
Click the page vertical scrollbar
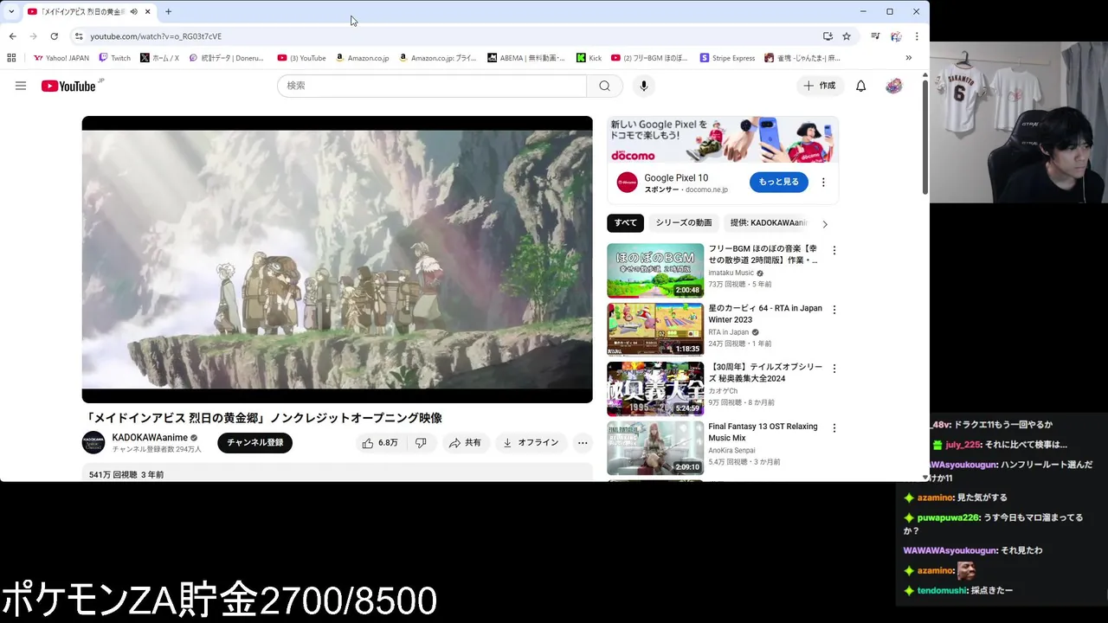coord(925,138)
